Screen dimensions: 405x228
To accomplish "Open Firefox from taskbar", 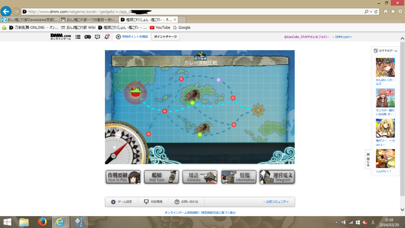I will click(42, 222).
